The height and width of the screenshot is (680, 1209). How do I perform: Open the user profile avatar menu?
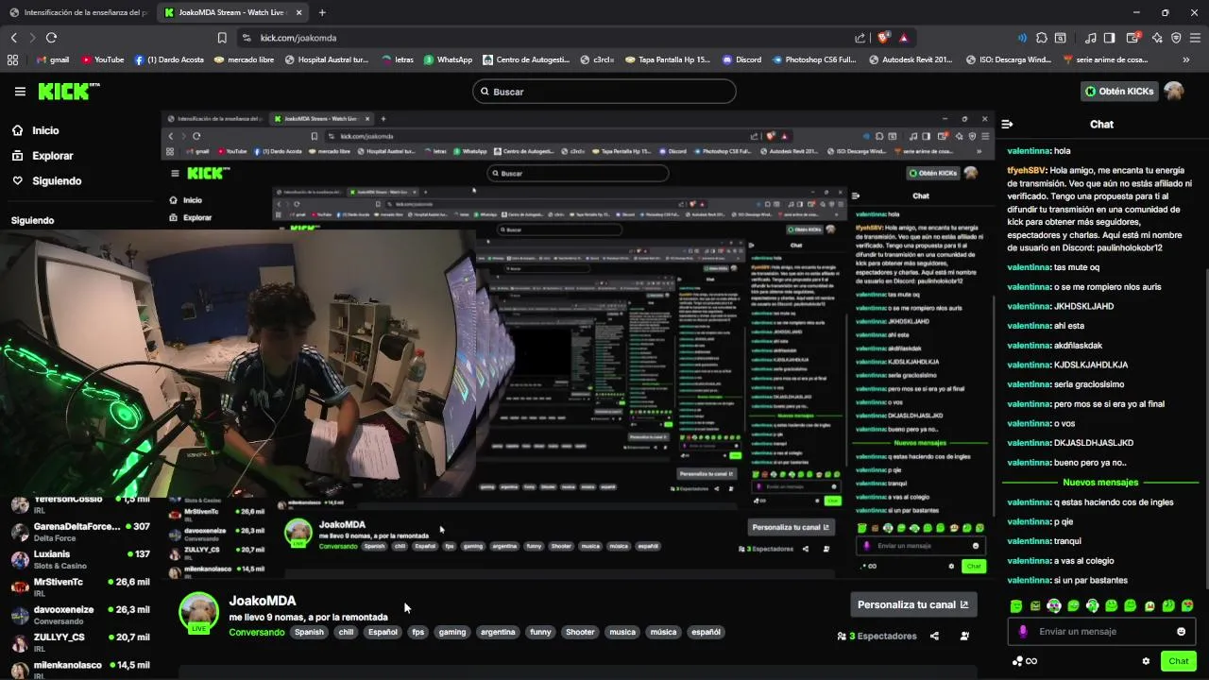(1174, 92)
